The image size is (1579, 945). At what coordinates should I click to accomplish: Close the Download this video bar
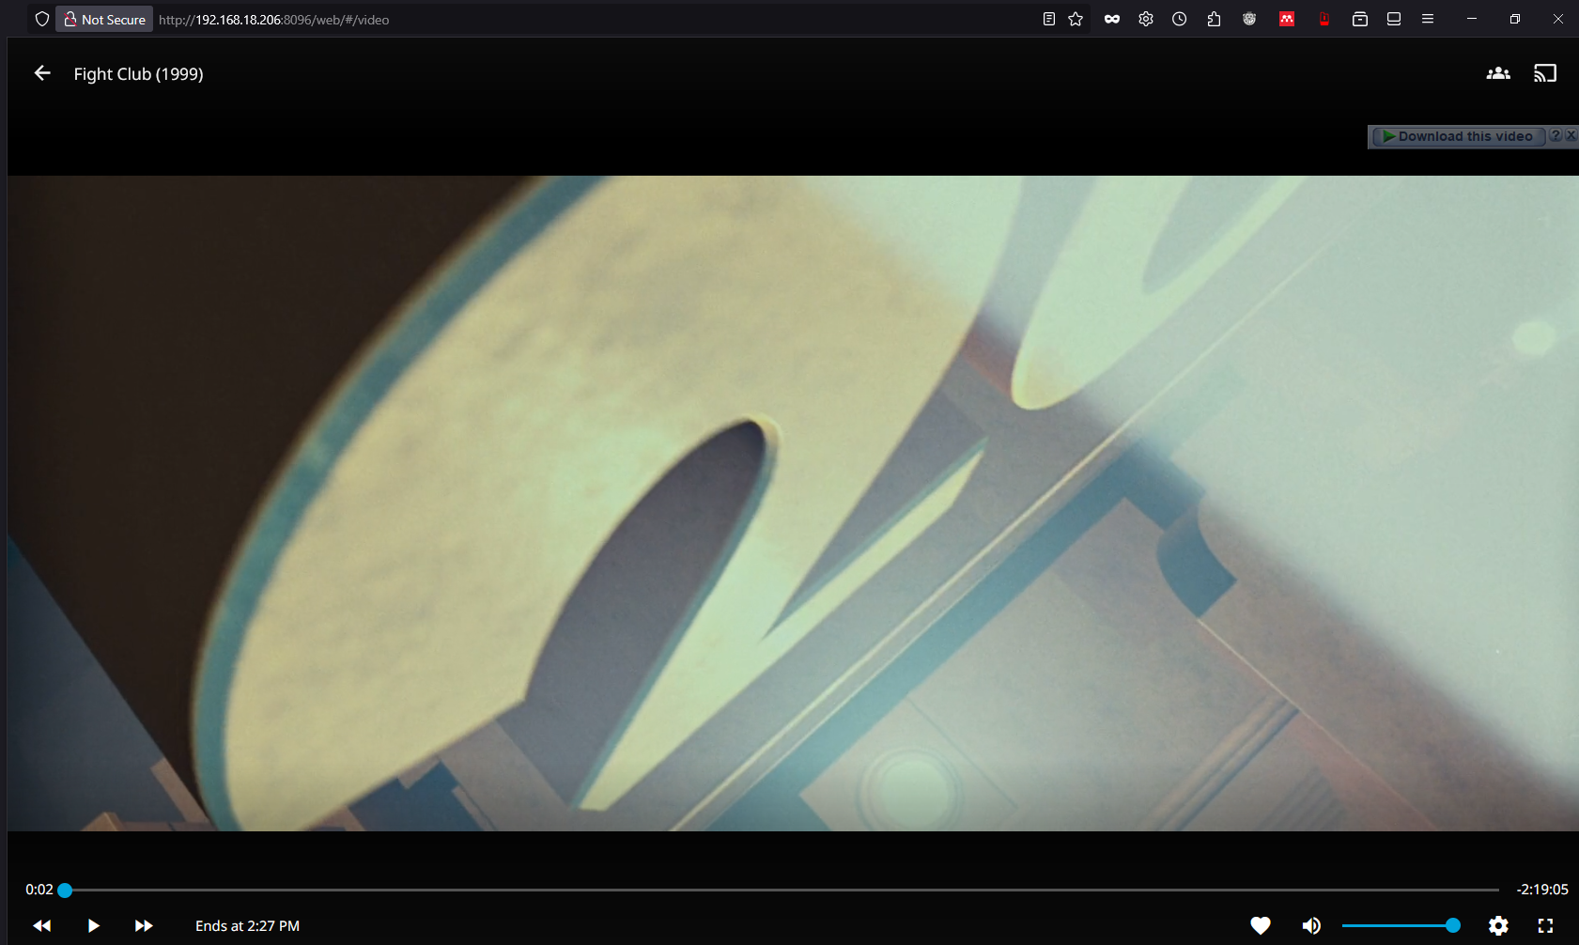tap(1571, 135)
